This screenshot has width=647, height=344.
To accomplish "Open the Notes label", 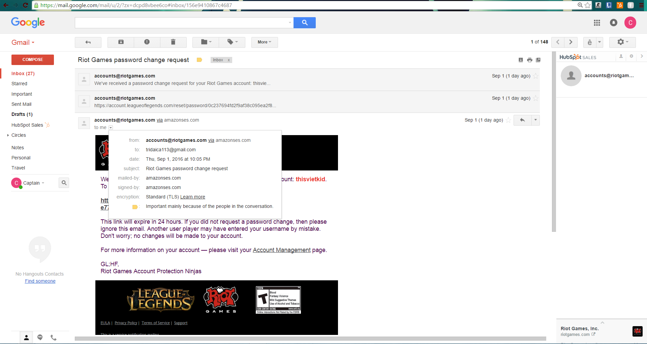I will click(18, 148).
